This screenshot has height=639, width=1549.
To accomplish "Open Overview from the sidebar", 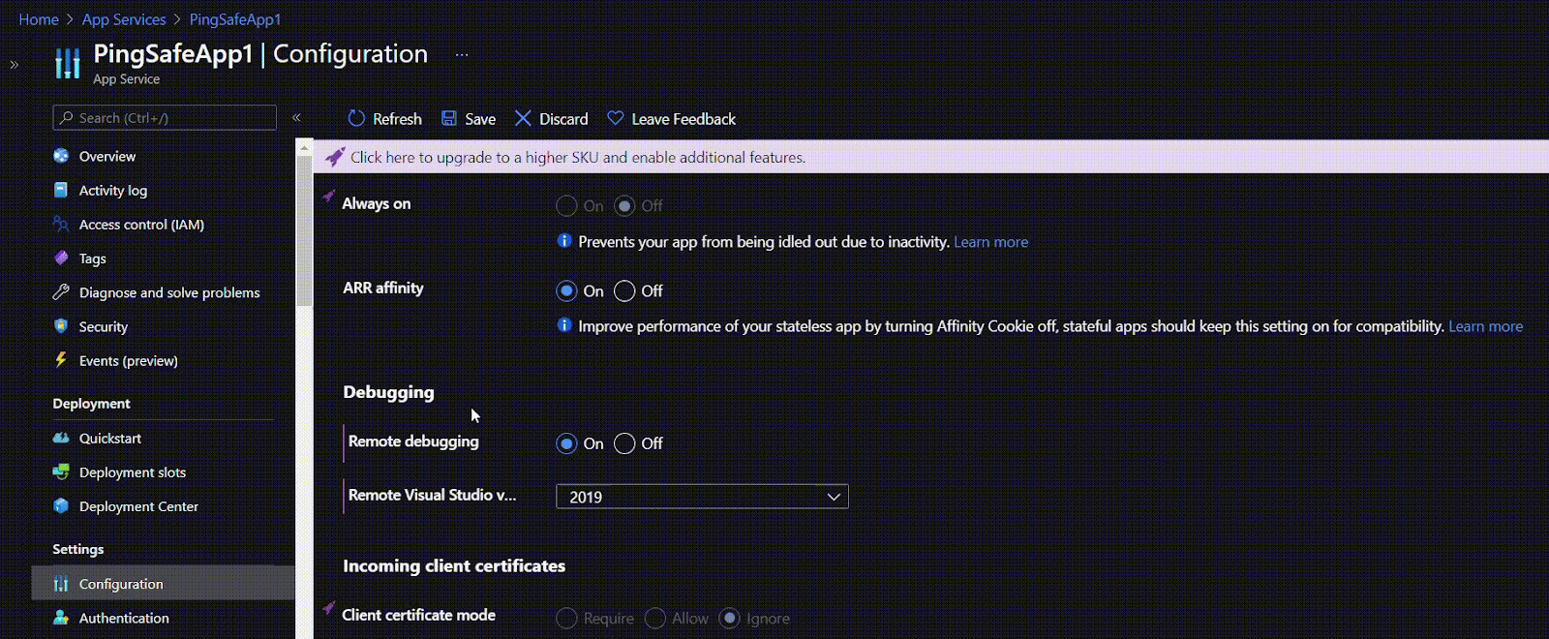I will click(107, 157).
